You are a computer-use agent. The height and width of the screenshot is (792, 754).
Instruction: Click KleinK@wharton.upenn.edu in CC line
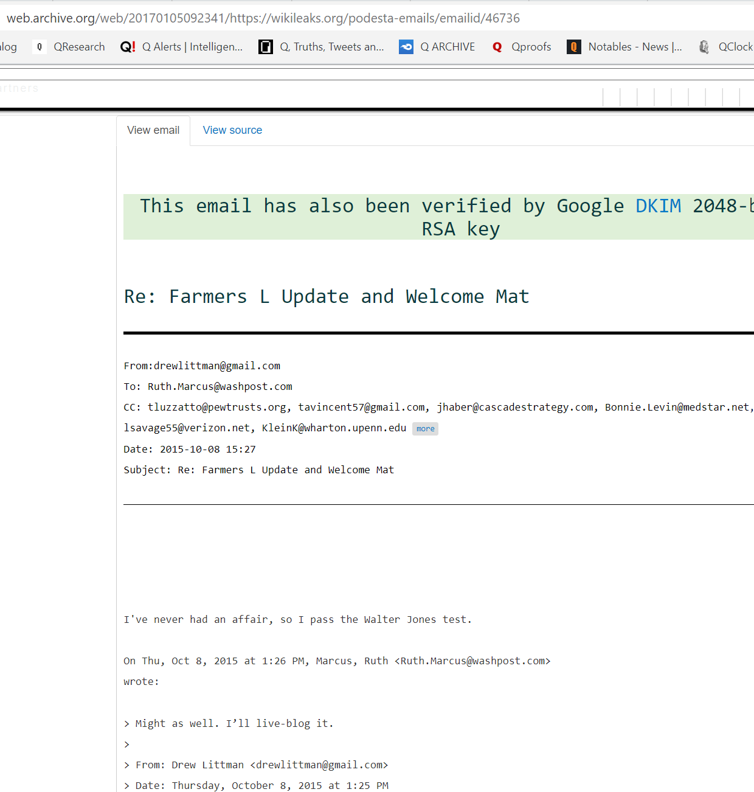point(334,428)
